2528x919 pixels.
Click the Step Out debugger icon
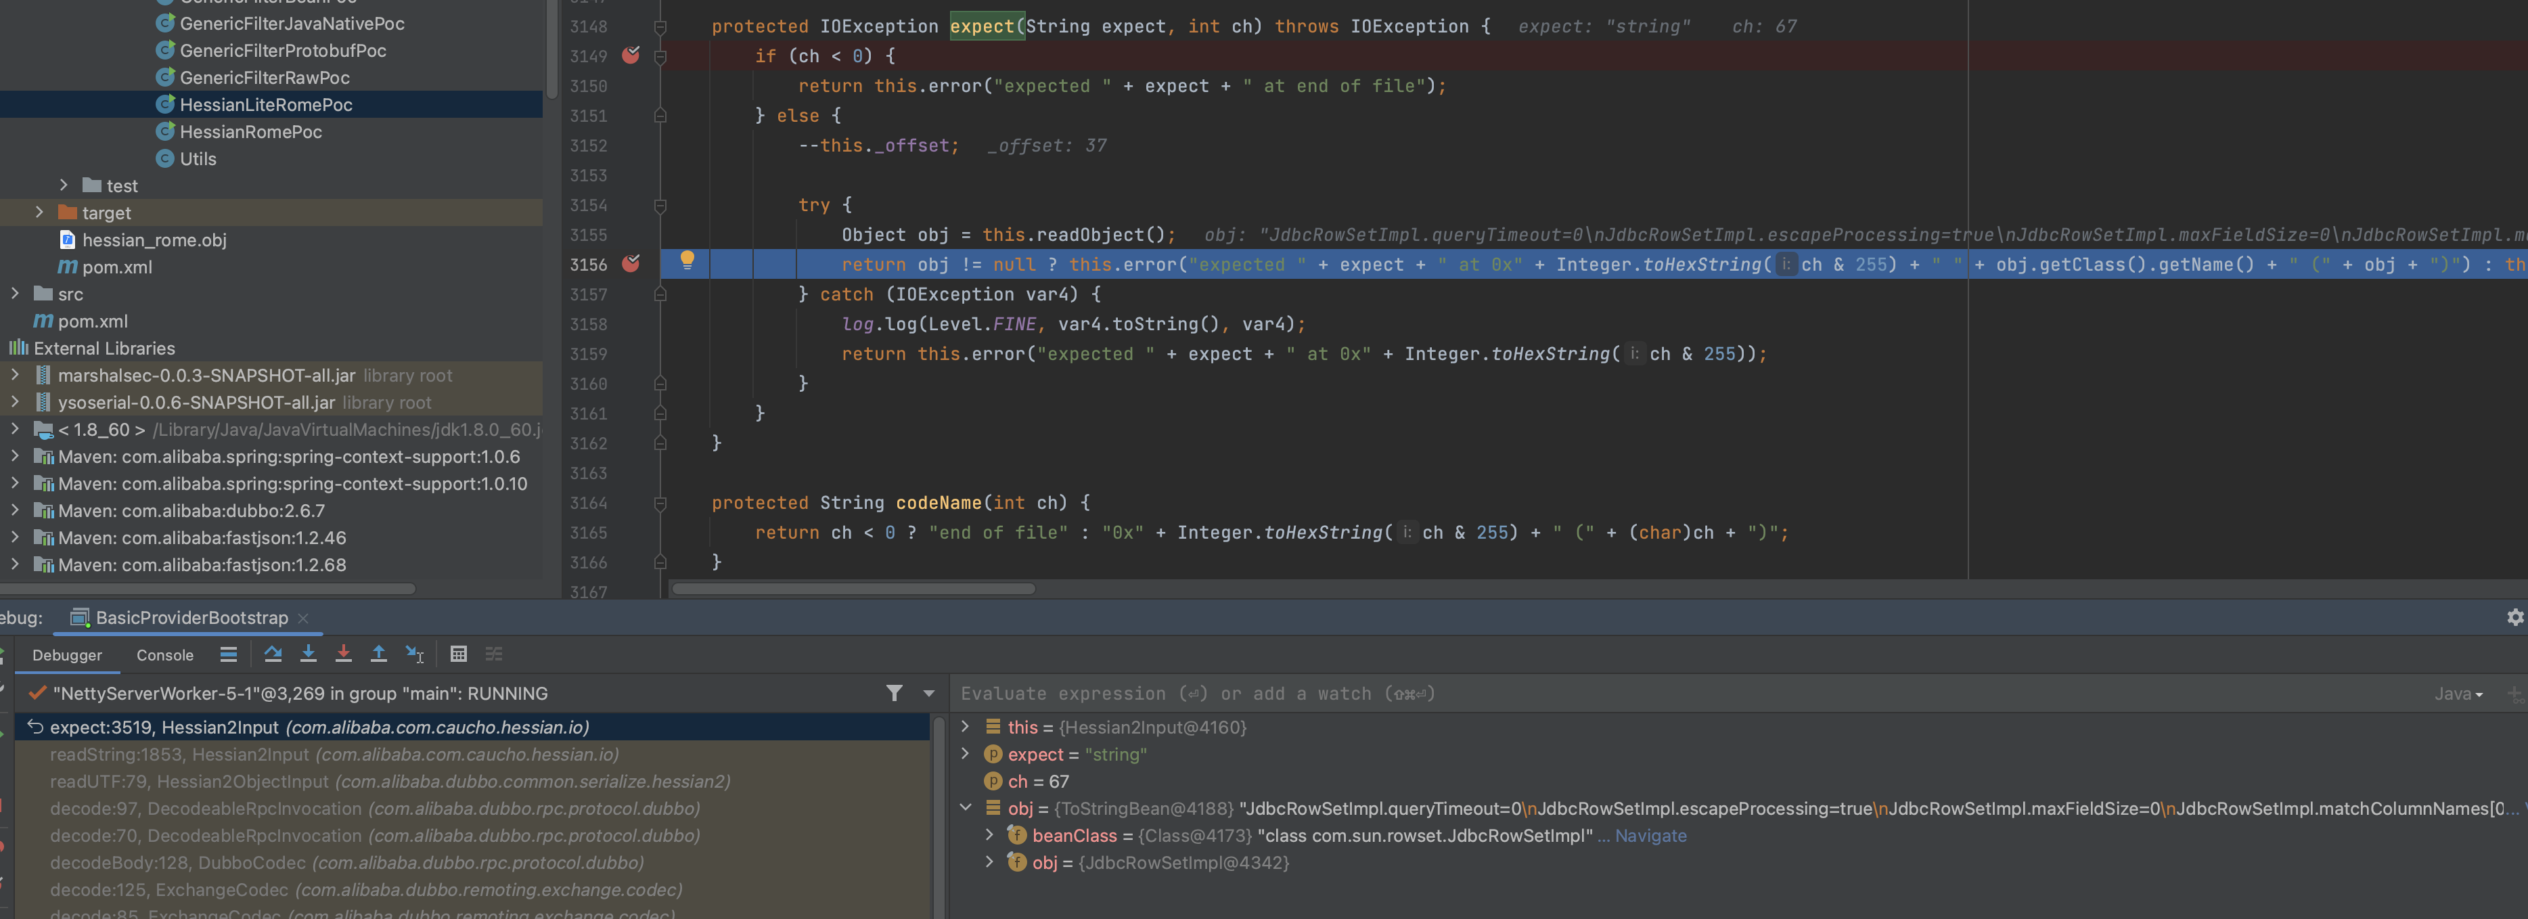click(379, 654)
